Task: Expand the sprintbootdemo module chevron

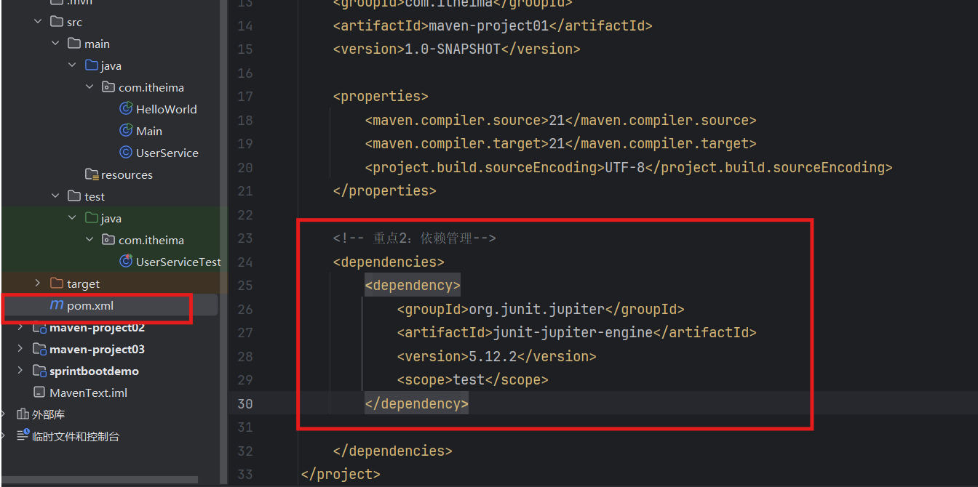Action: pos(20,371)
